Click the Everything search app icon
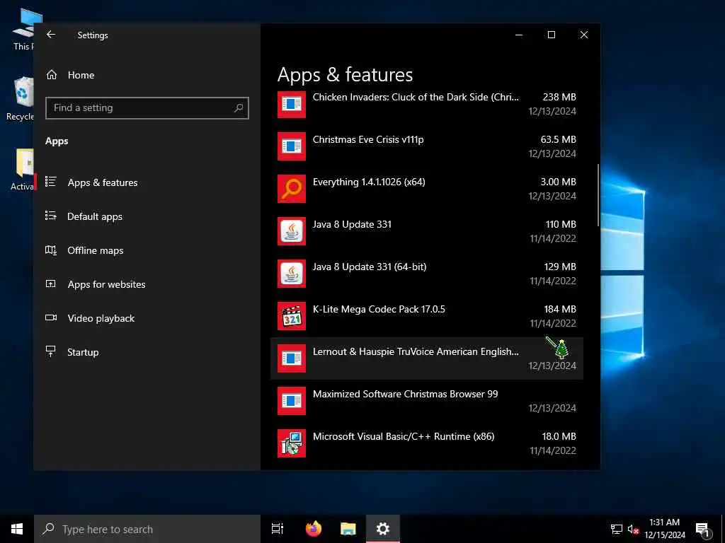Screen dimensions: 725x543 [x=291, y=189]
